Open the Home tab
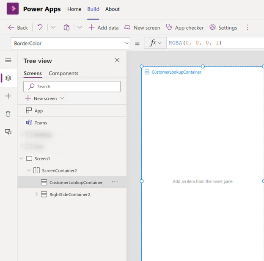The image size is (264, 261). click(74, 9)
